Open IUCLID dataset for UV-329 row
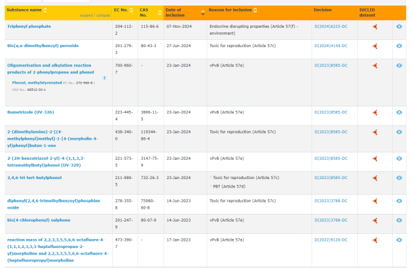This screenshot has height=268, width=412. tap(375, 158)
